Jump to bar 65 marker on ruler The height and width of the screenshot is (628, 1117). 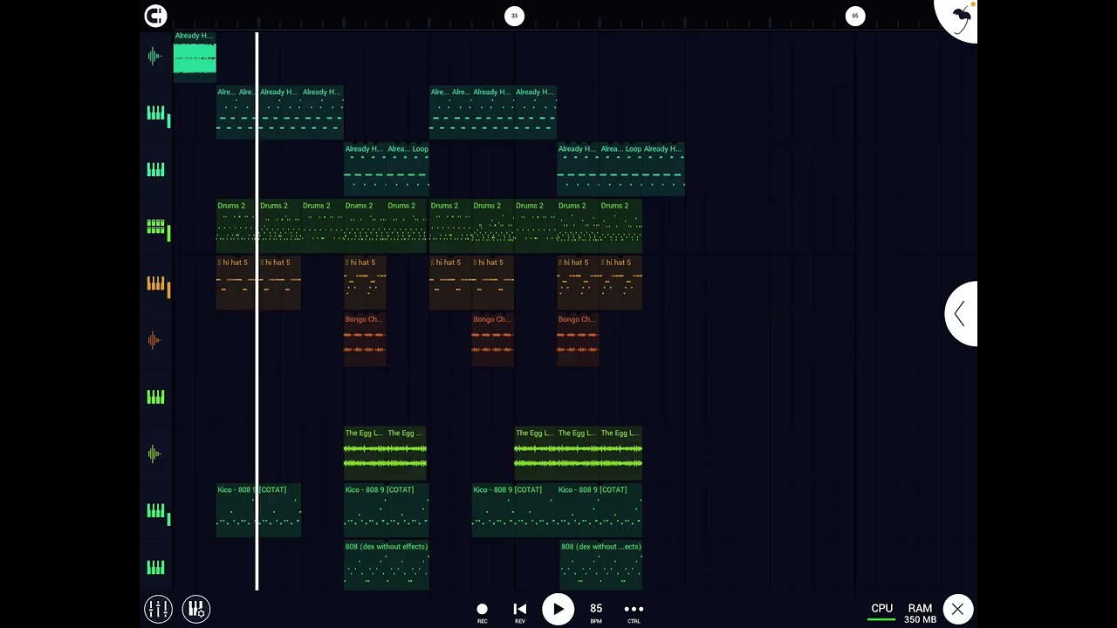tap(855, 16)
